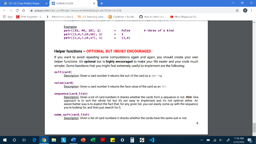Open Windows Ink pen icon
The height and width of the screenshot is (144, 256).
[x=228, y=140]
